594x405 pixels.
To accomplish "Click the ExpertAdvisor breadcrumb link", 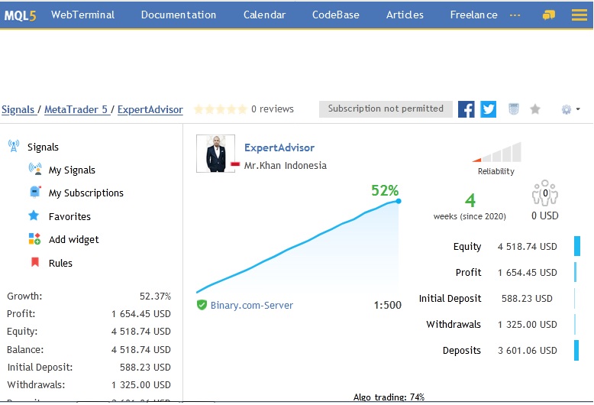I will tap(150, 109).
